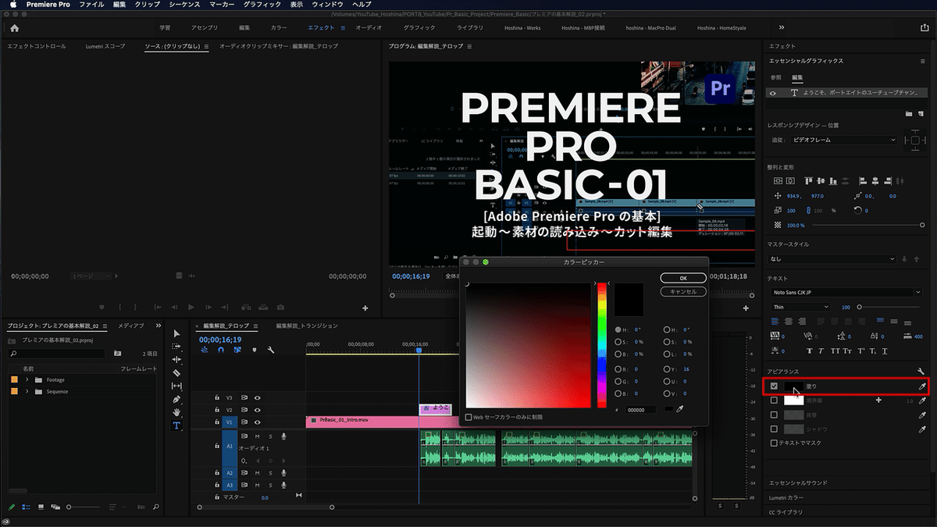This screenshot has width=937, height=527.
Task: Enable テキストでマスク checkbox
Action: pos(774,443)
